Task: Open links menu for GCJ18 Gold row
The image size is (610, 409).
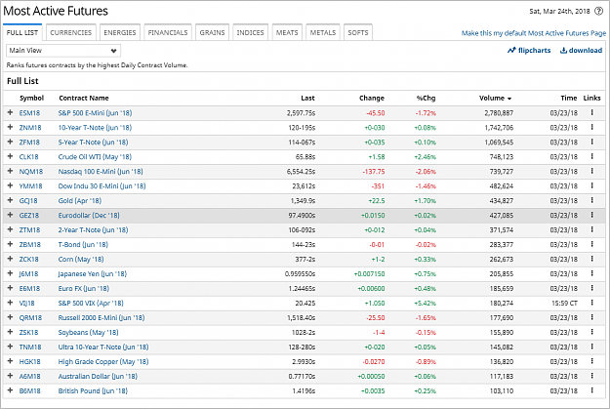Action: tap(591, 200)
